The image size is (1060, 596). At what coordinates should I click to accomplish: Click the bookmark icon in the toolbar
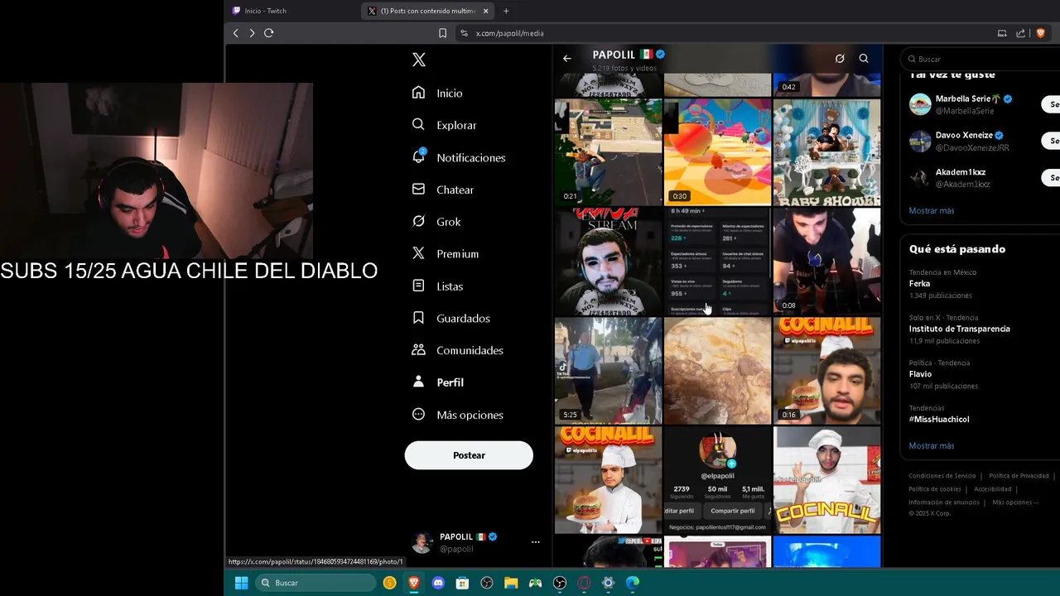click(x=442, y=33)
